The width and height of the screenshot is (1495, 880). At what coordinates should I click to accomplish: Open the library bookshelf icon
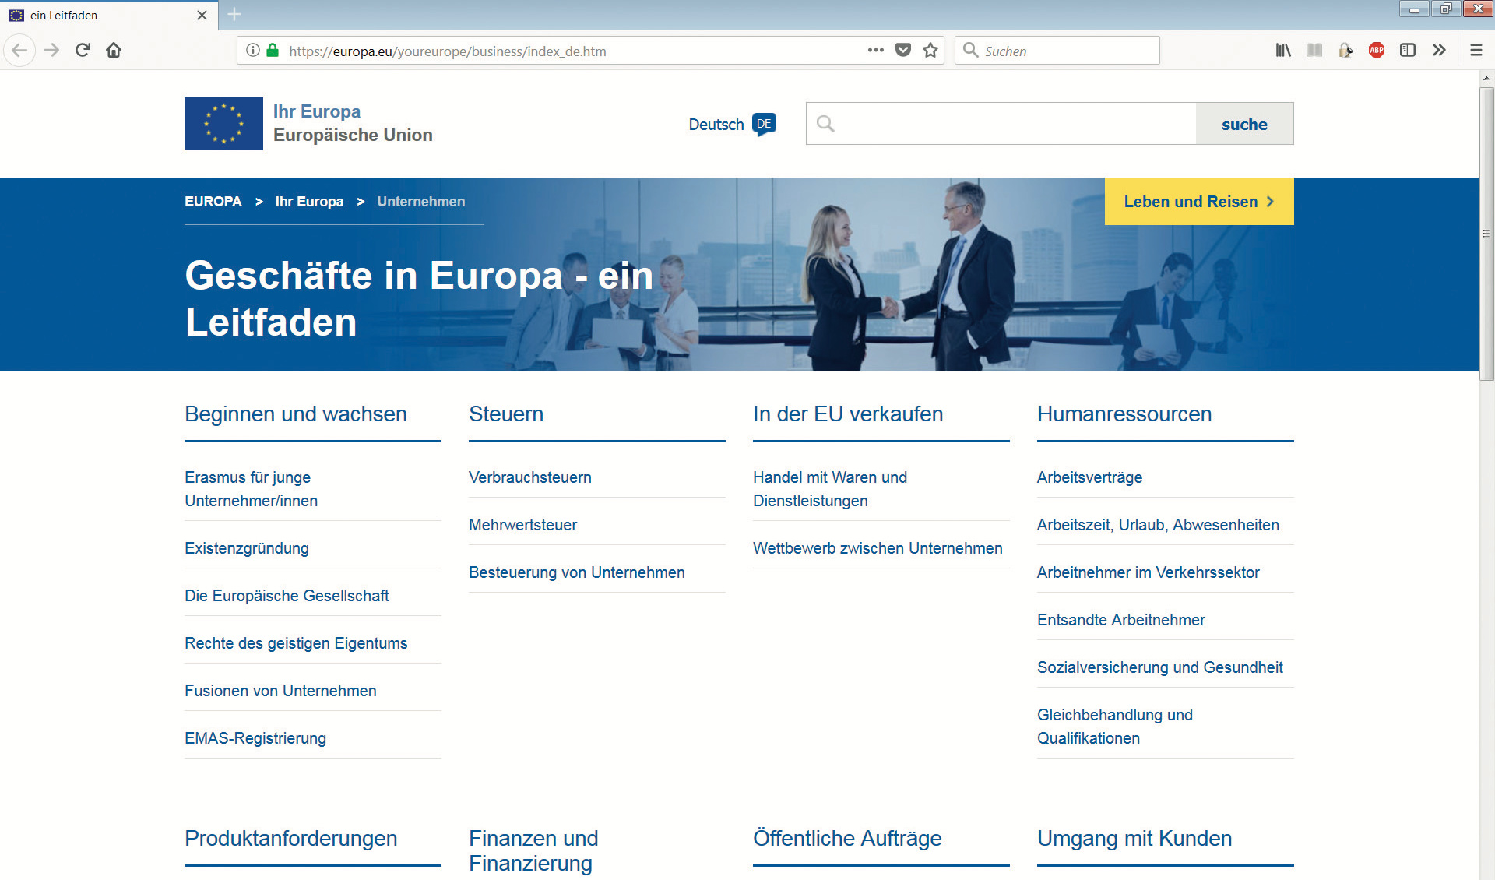click(1283, 51)
